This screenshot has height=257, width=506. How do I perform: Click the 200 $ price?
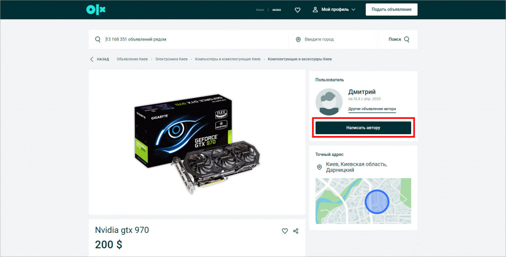tap(108, 245)
